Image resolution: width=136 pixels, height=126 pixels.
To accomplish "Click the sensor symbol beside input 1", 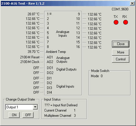I will [51, 14].
